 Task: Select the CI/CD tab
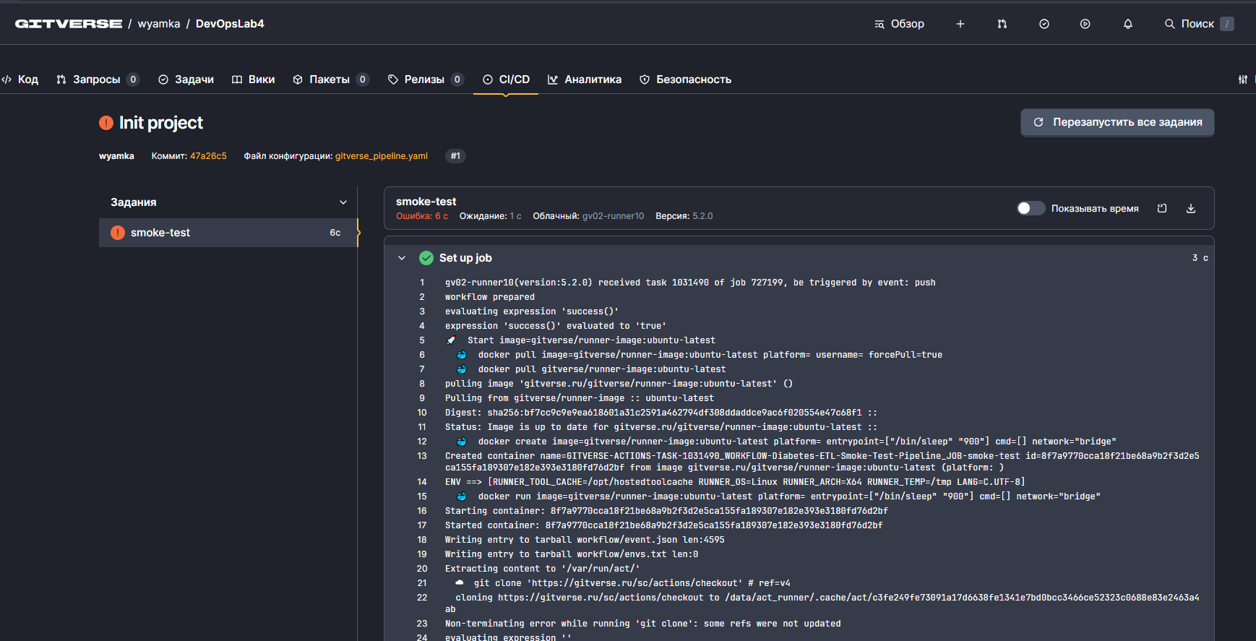(x=506, y=79)
